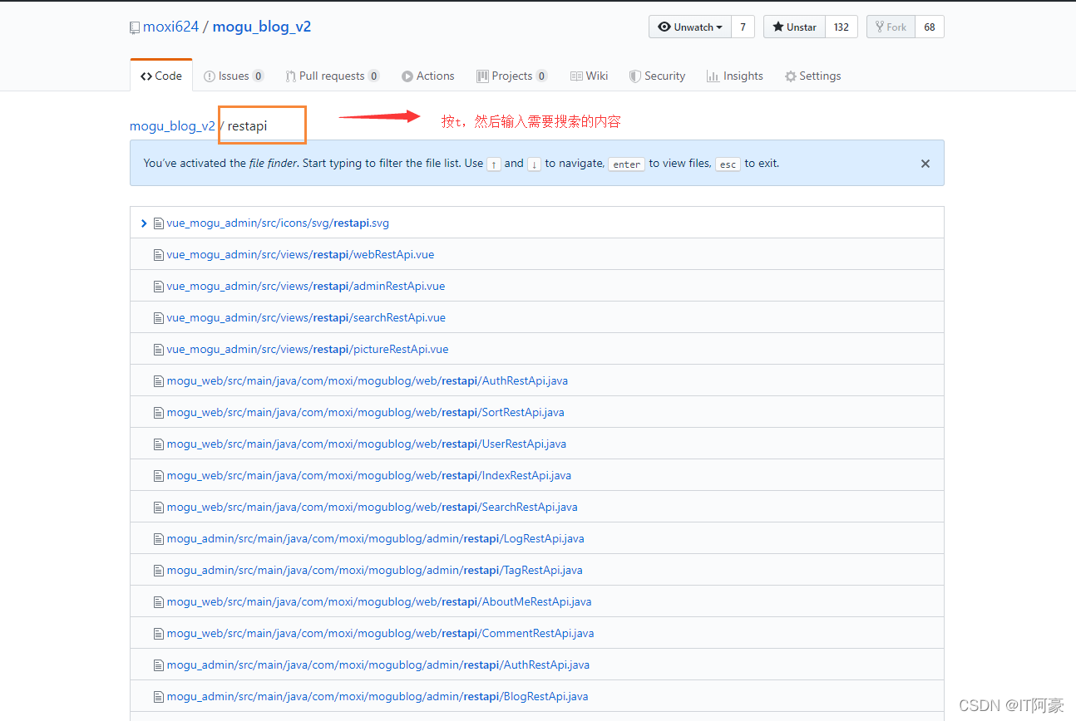This screenshot has height=721, width=1076.
Task: Switch to the Code tab
Action: (161, 76)
